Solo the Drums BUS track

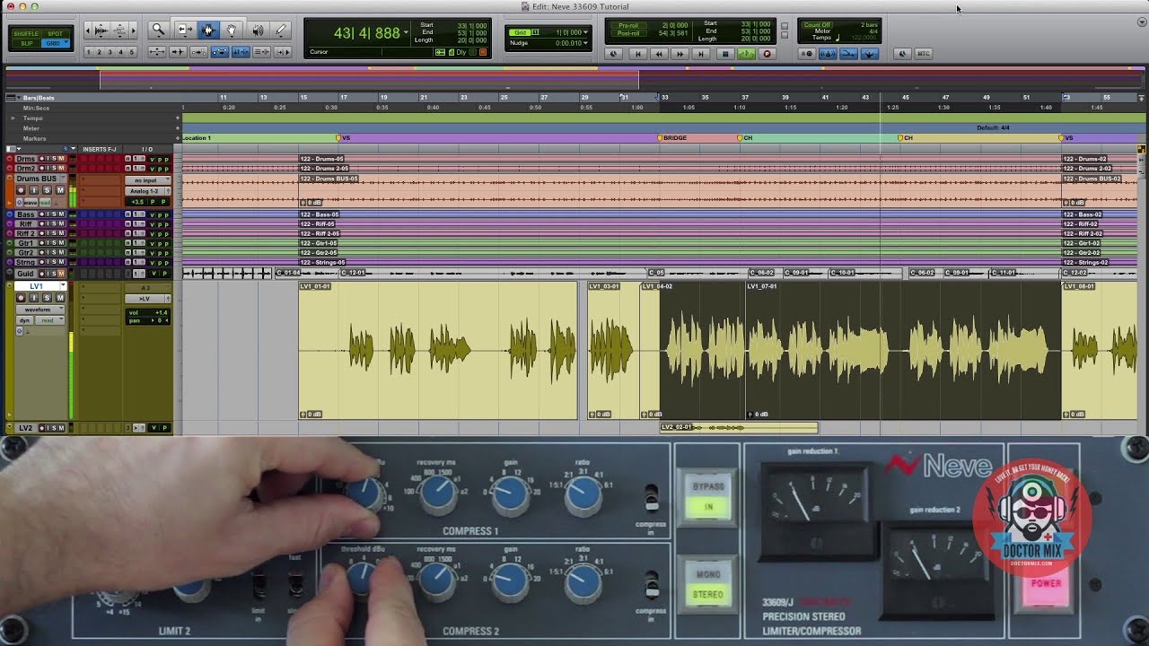[x=47, y=190]
